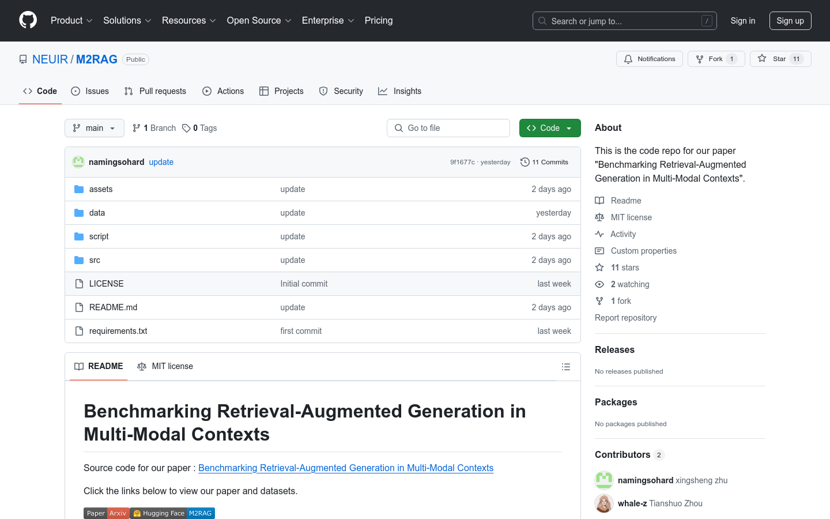The width and height of the screenshot is (830, 519).
Task: Click the Go to file search field
Action: pyautogui.click(x=448, y=128)
